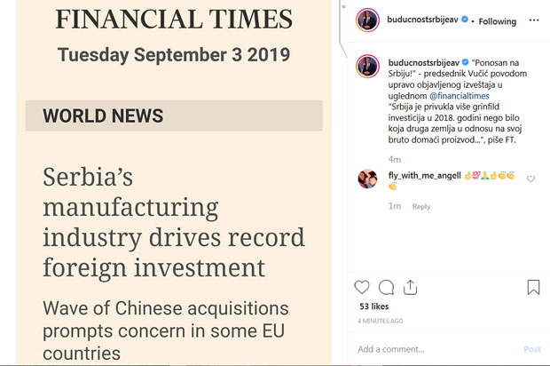
Task: Open the fly_with_me_angell username link
Action: point(424,175)
